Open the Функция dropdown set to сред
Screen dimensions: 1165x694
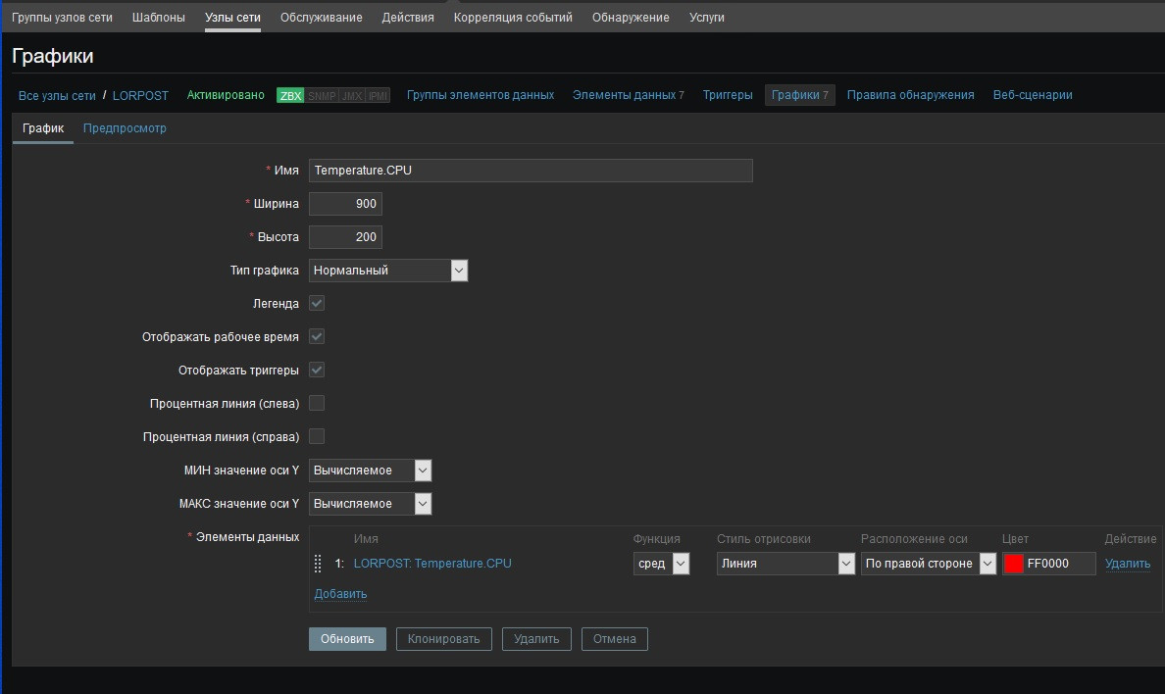point(662,564)
